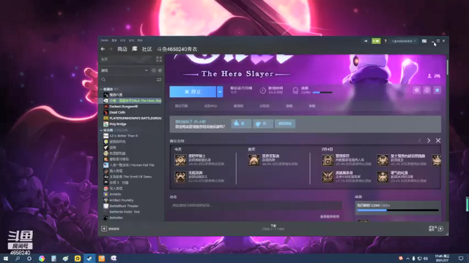The width and height of the screenshot is (469, 263).
Task: Select Armello in the library list
Action: pyautogui.click(x=115, y=194)
